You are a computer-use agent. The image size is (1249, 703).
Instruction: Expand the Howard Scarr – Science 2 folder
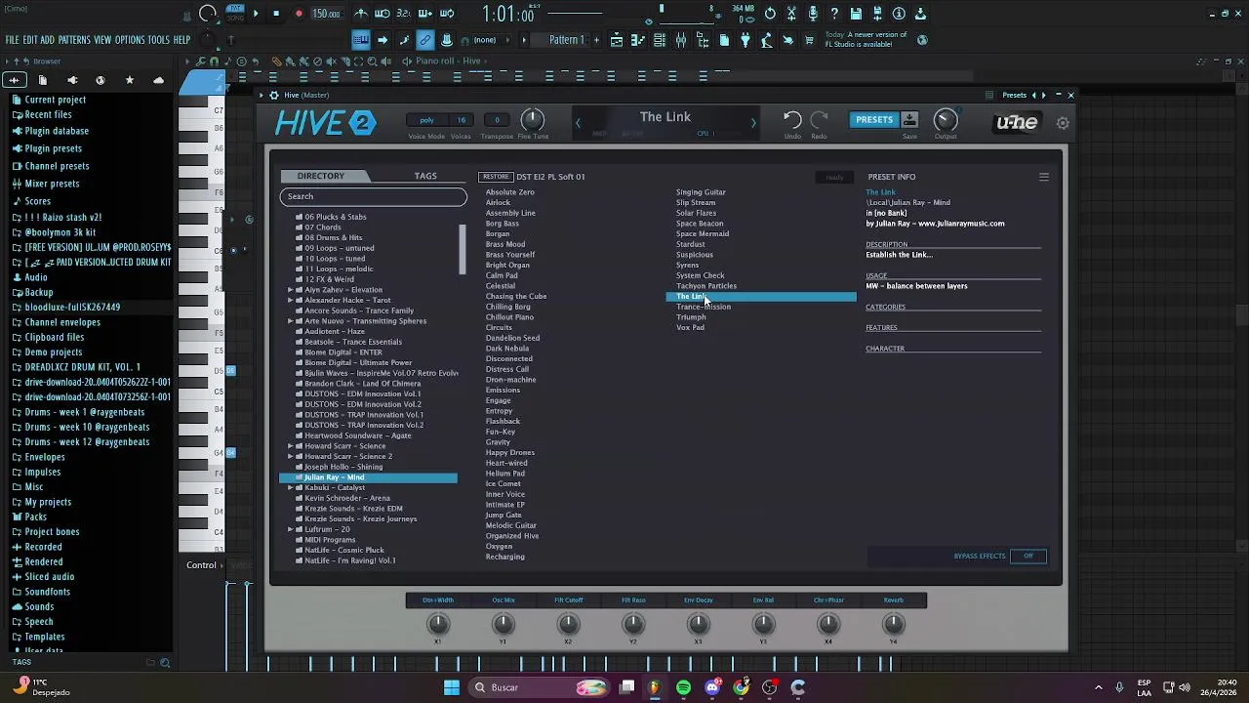290,456
